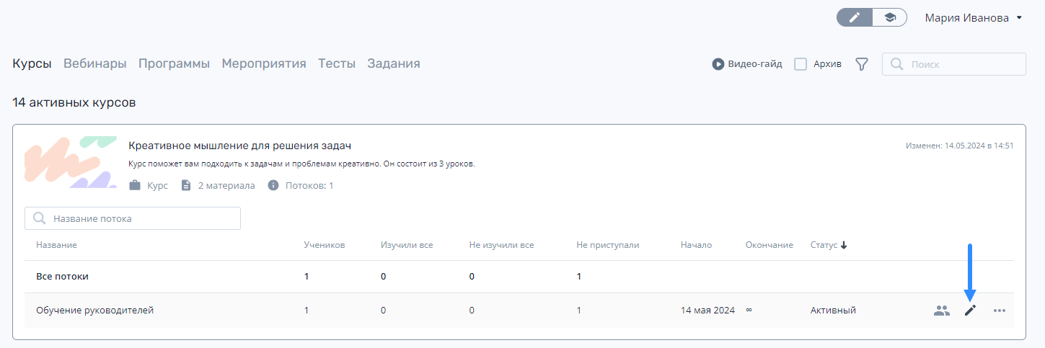
Task: Focus the Название потока search field
Action: coord(133,218)
